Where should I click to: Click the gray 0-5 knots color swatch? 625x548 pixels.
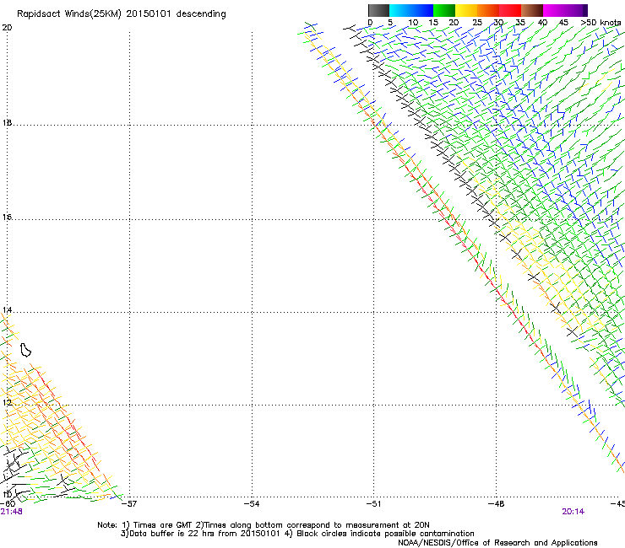click(378, 10)
